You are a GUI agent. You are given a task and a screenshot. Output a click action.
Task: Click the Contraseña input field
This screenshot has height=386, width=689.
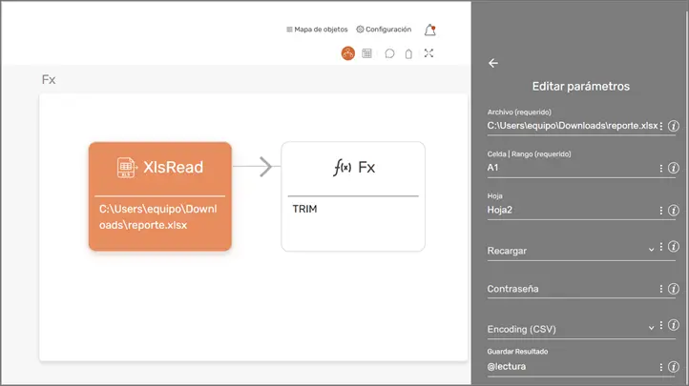pyautogui.click(x=571, y=288)
